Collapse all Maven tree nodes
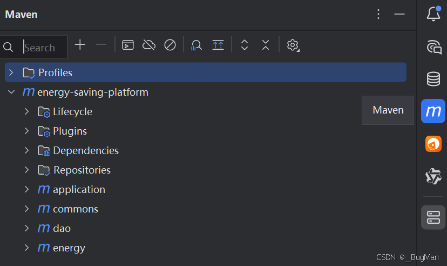The image size is (447, 266). (x=266, y=45)
